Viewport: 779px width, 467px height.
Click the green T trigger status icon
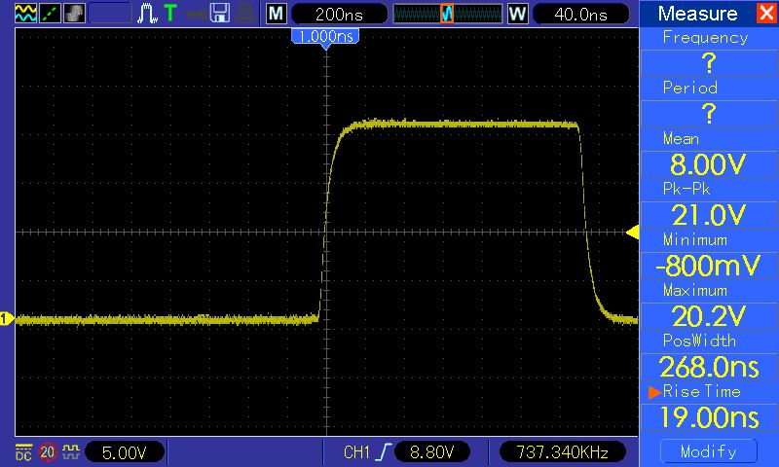170,14
